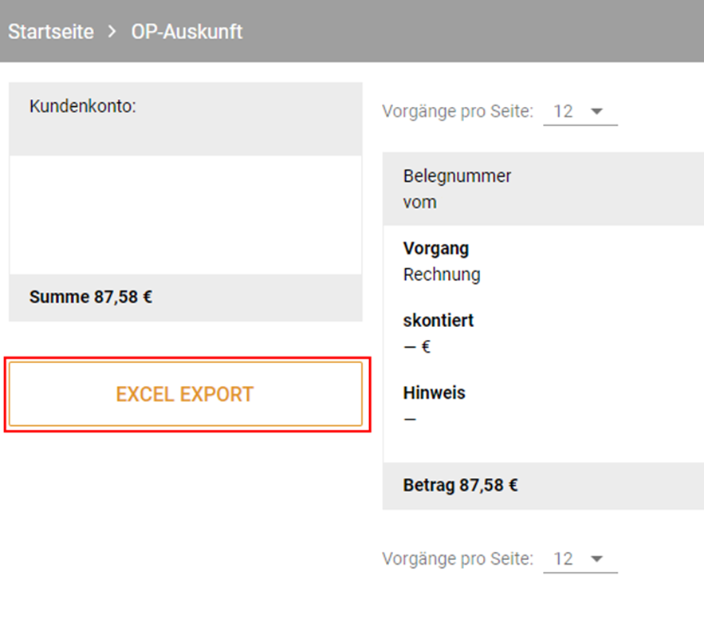This screenshot has width=704, height=627.
Task: Click the Startseite breadcrumb link
Action: point(51,32)
